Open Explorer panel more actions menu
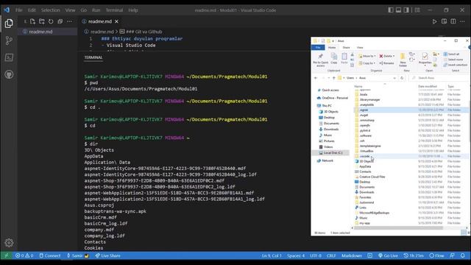471x265 pixels. coord(69,21)
